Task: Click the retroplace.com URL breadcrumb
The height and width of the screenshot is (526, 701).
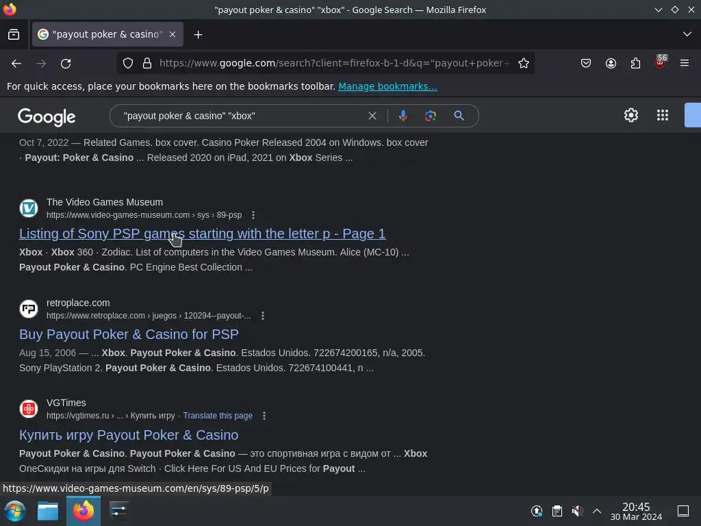Action: click(x=149, y=316)
